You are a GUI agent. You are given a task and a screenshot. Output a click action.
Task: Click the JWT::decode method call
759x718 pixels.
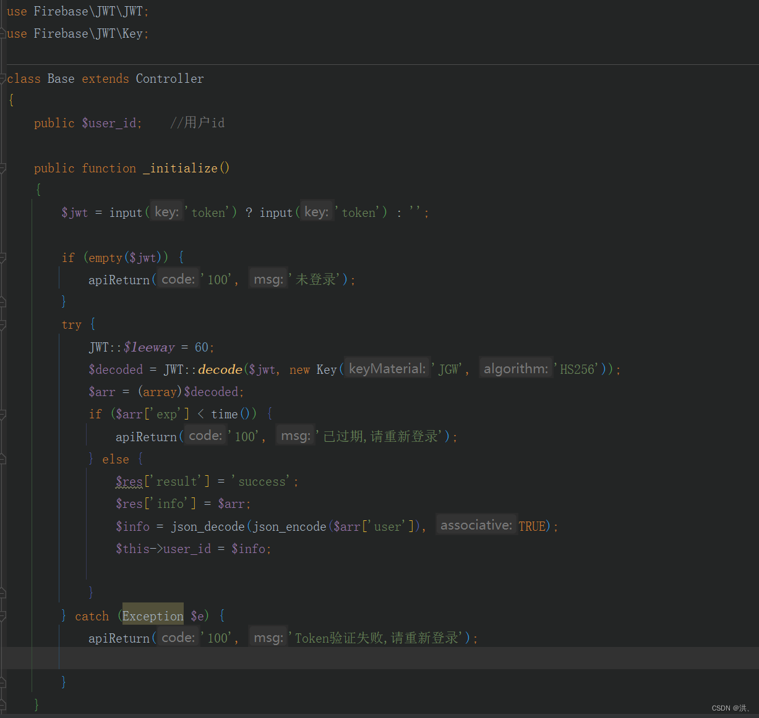220,369
